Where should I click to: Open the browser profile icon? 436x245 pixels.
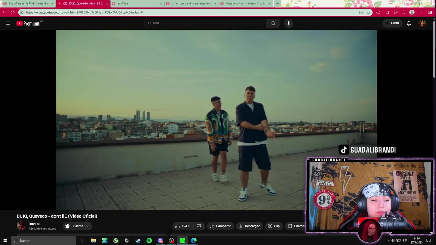412,12
